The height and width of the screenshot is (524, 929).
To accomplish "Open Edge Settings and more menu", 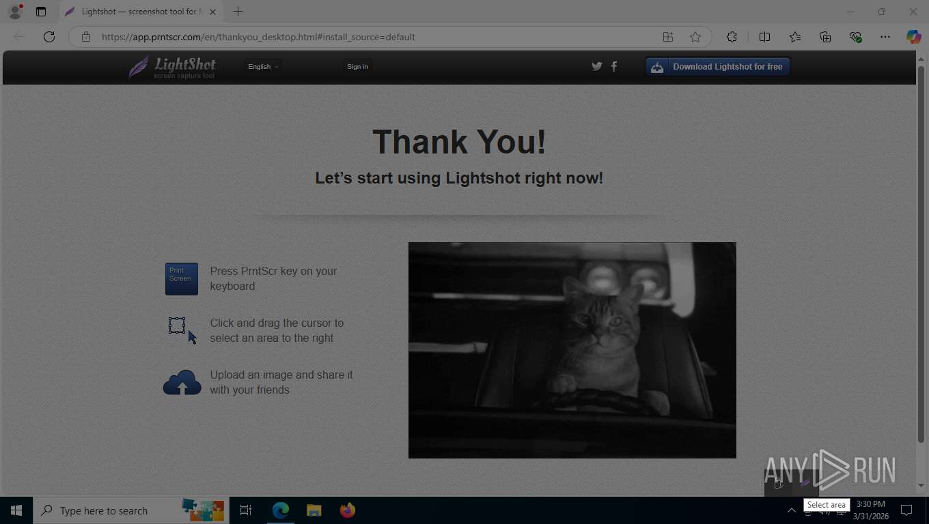I will point(885,37).
